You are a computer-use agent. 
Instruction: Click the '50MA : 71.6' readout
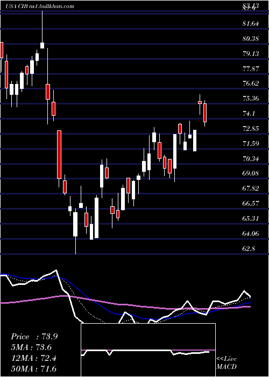pyautogui.click(x=33, y=369)
